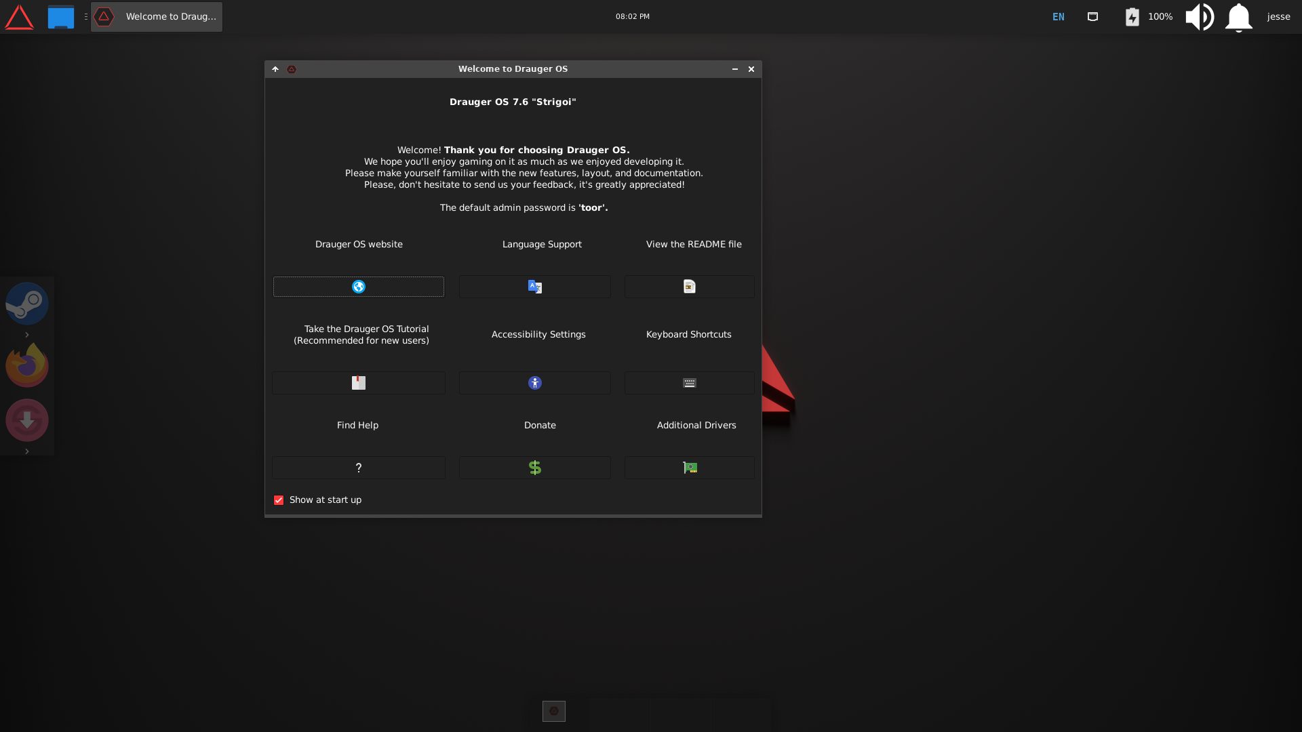Close the Welcome to Drauger OS window

click(751, 69)
